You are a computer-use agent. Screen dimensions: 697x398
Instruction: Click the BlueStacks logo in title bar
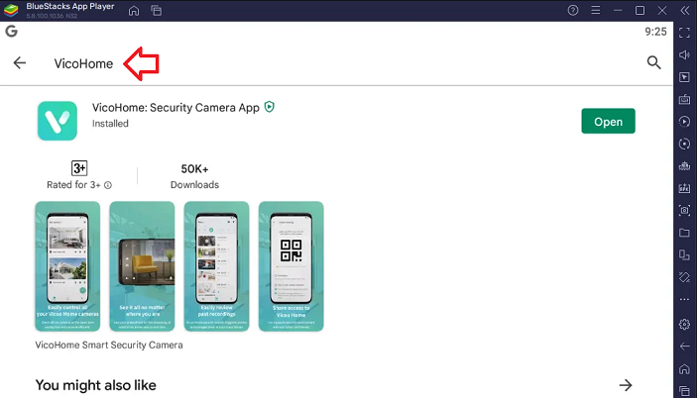coord(11,10)
